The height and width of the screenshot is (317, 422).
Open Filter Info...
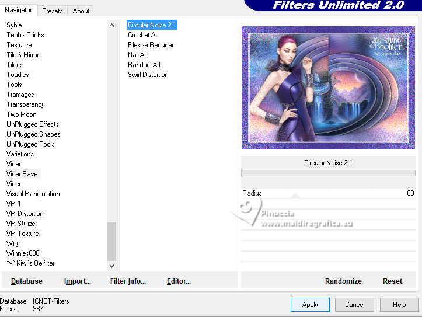pyautogui.click(x=128, y=281)
